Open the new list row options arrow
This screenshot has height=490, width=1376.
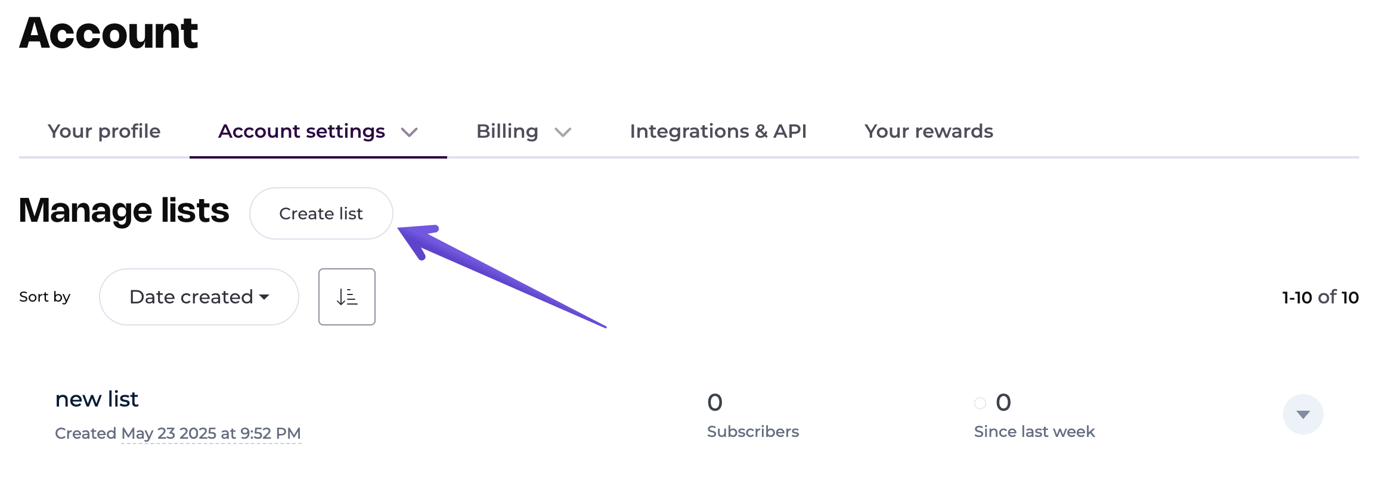1303,414
